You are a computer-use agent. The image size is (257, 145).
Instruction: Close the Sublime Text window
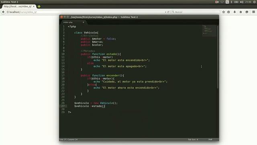click(x=61, y=17)
